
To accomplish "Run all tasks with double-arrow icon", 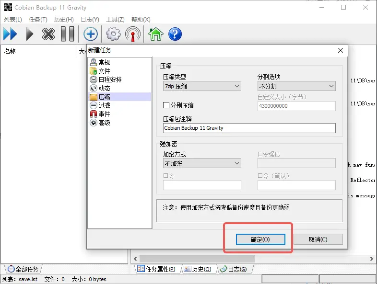I will pyautogui.click(x=10, y=34).
